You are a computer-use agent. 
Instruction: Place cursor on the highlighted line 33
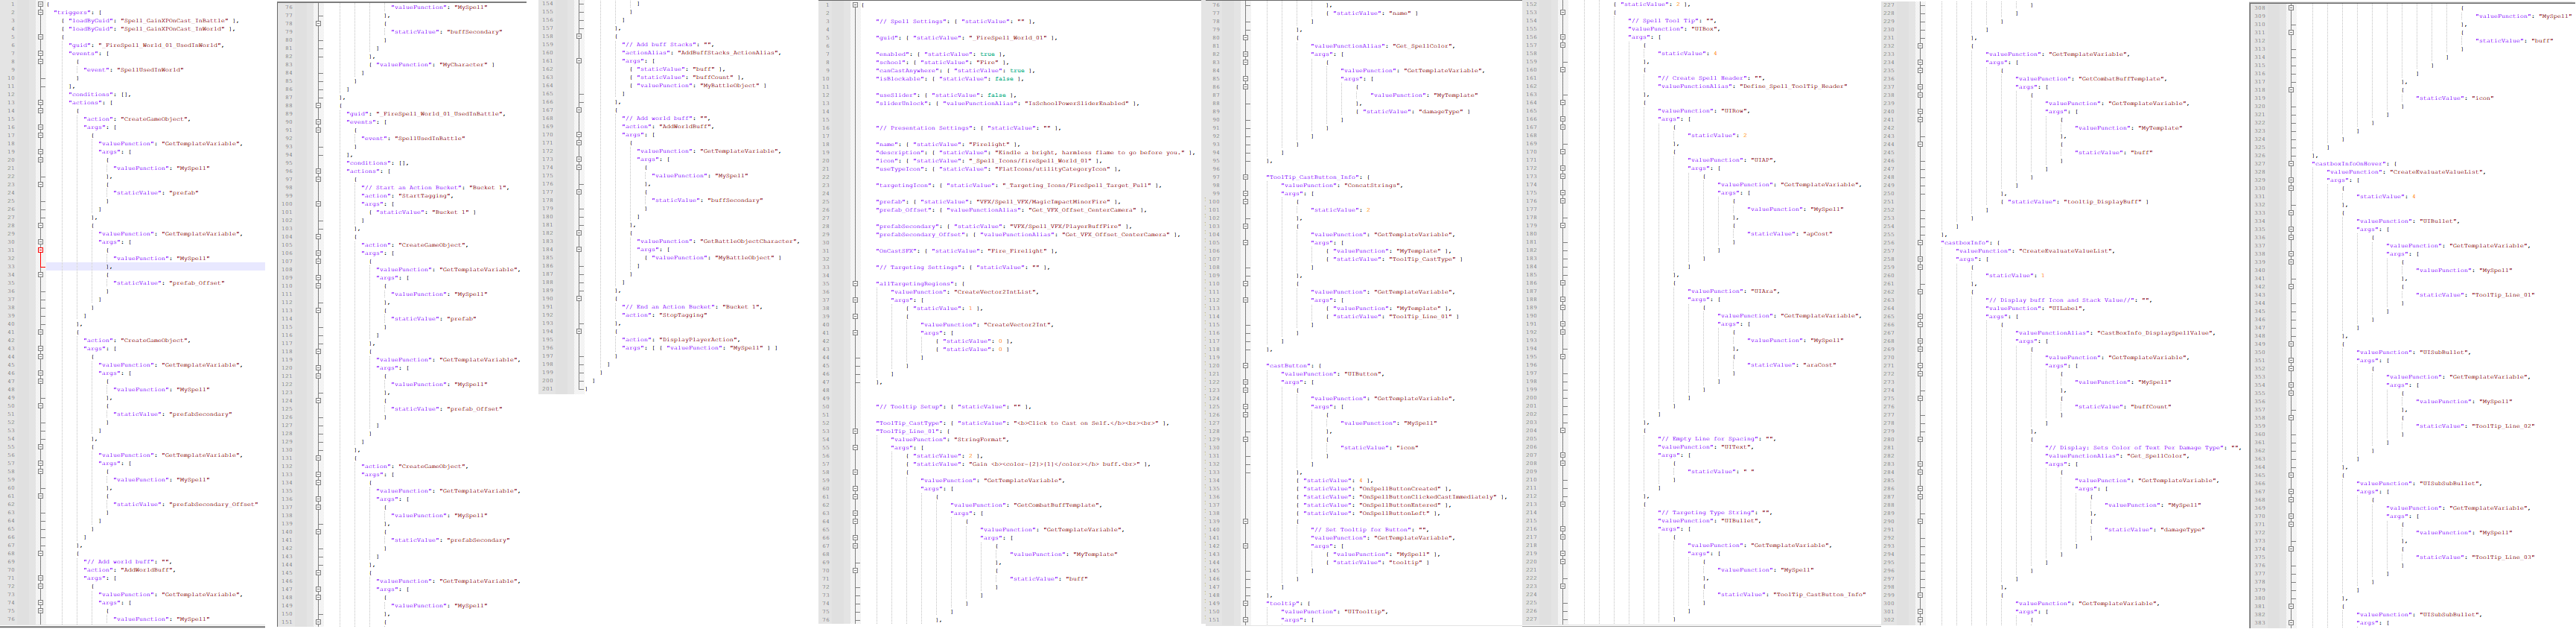tap(155, 267)
